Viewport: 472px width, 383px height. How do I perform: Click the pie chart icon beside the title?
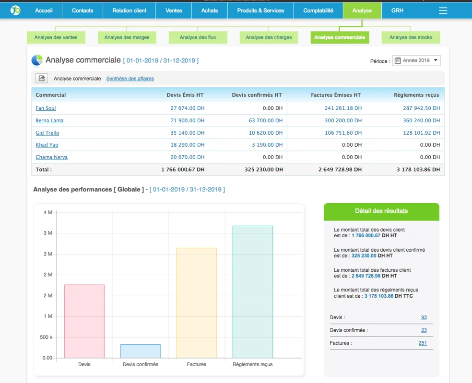[37, 60]
